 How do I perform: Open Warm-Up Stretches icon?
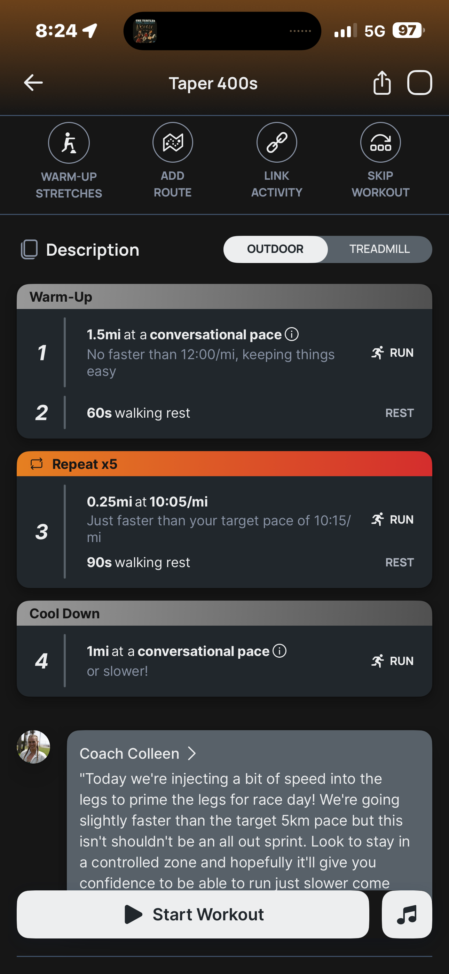(x=69, y=143)
